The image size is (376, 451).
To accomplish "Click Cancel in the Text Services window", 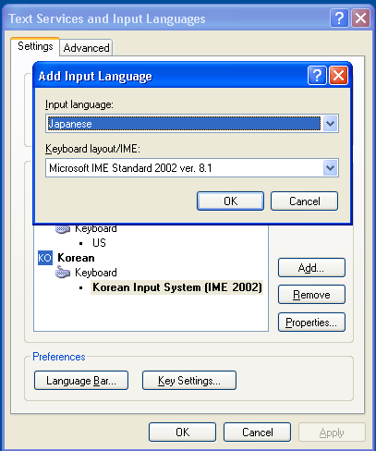I will coord(257,433).
